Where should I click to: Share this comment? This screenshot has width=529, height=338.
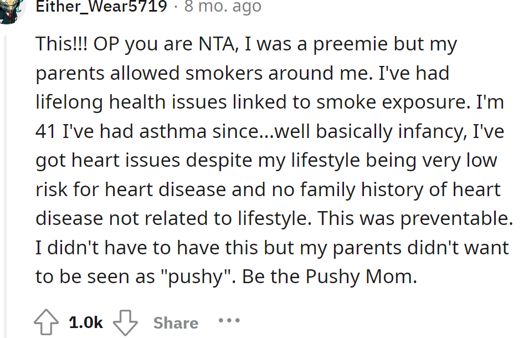(x=176, y=322)
